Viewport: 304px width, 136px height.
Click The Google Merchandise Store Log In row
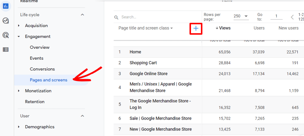(x=160, y=104)
